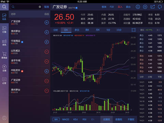Viewport: 164px width, 123px height.
Task: Switch to the 5分 five-minute chart tab
Action: click(108, 30)
